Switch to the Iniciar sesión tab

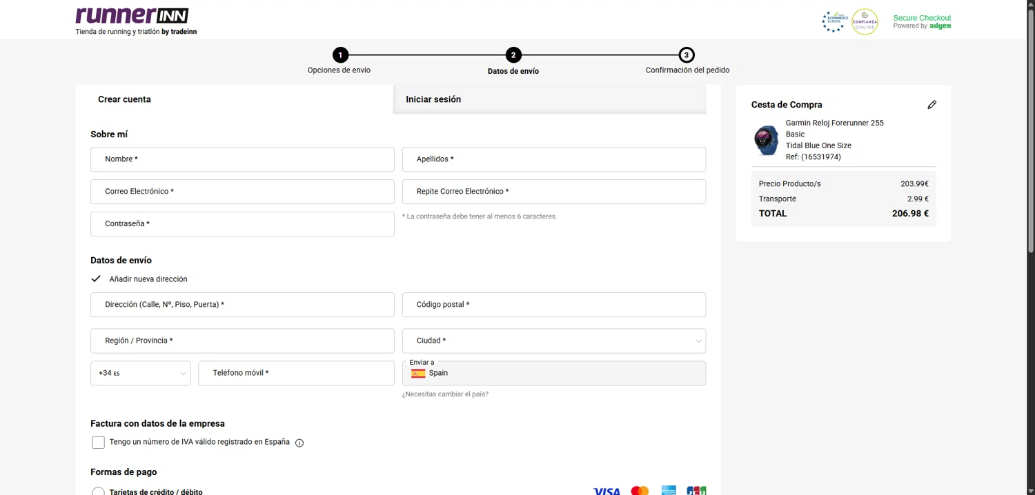pos(549,99)
